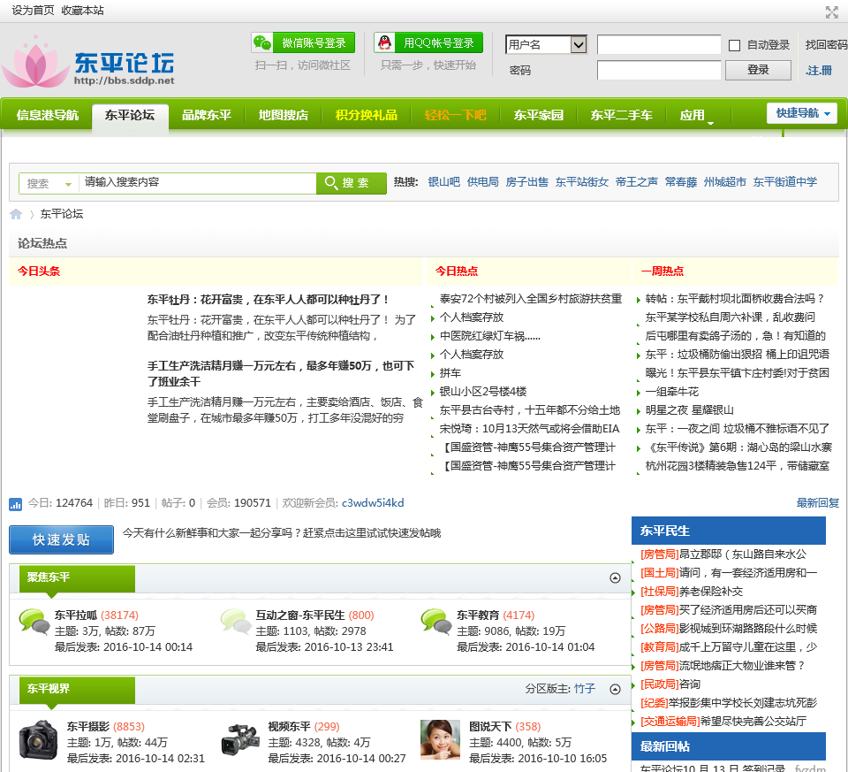848x772 pixels.
Task: Open headline 东平牡丹：花开富贵 article
Action: tap(269, 300)
